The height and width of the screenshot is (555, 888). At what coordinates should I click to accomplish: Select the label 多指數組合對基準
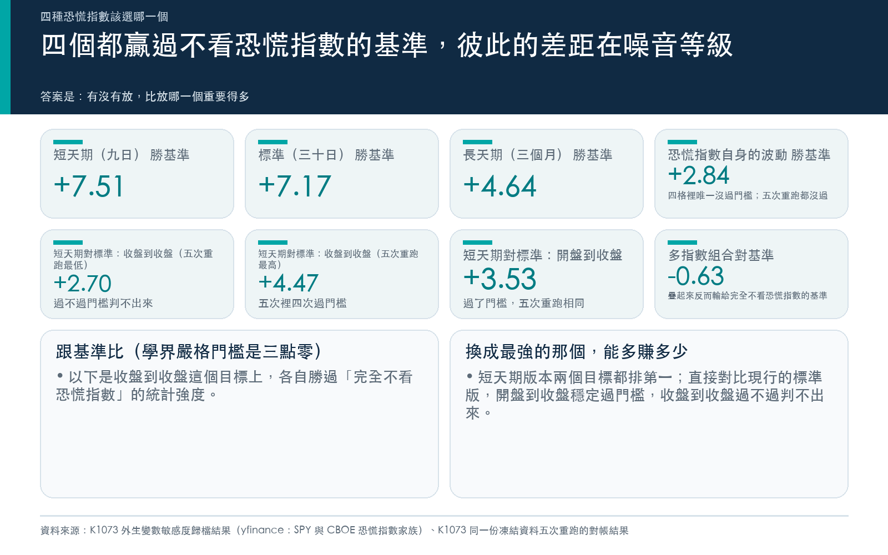coord(721,255)
